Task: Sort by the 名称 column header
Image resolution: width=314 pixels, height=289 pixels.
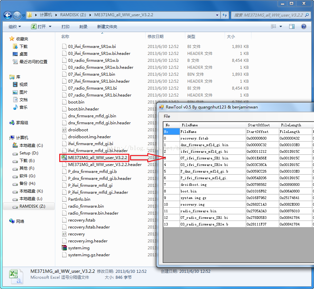Action: [65, 36]
